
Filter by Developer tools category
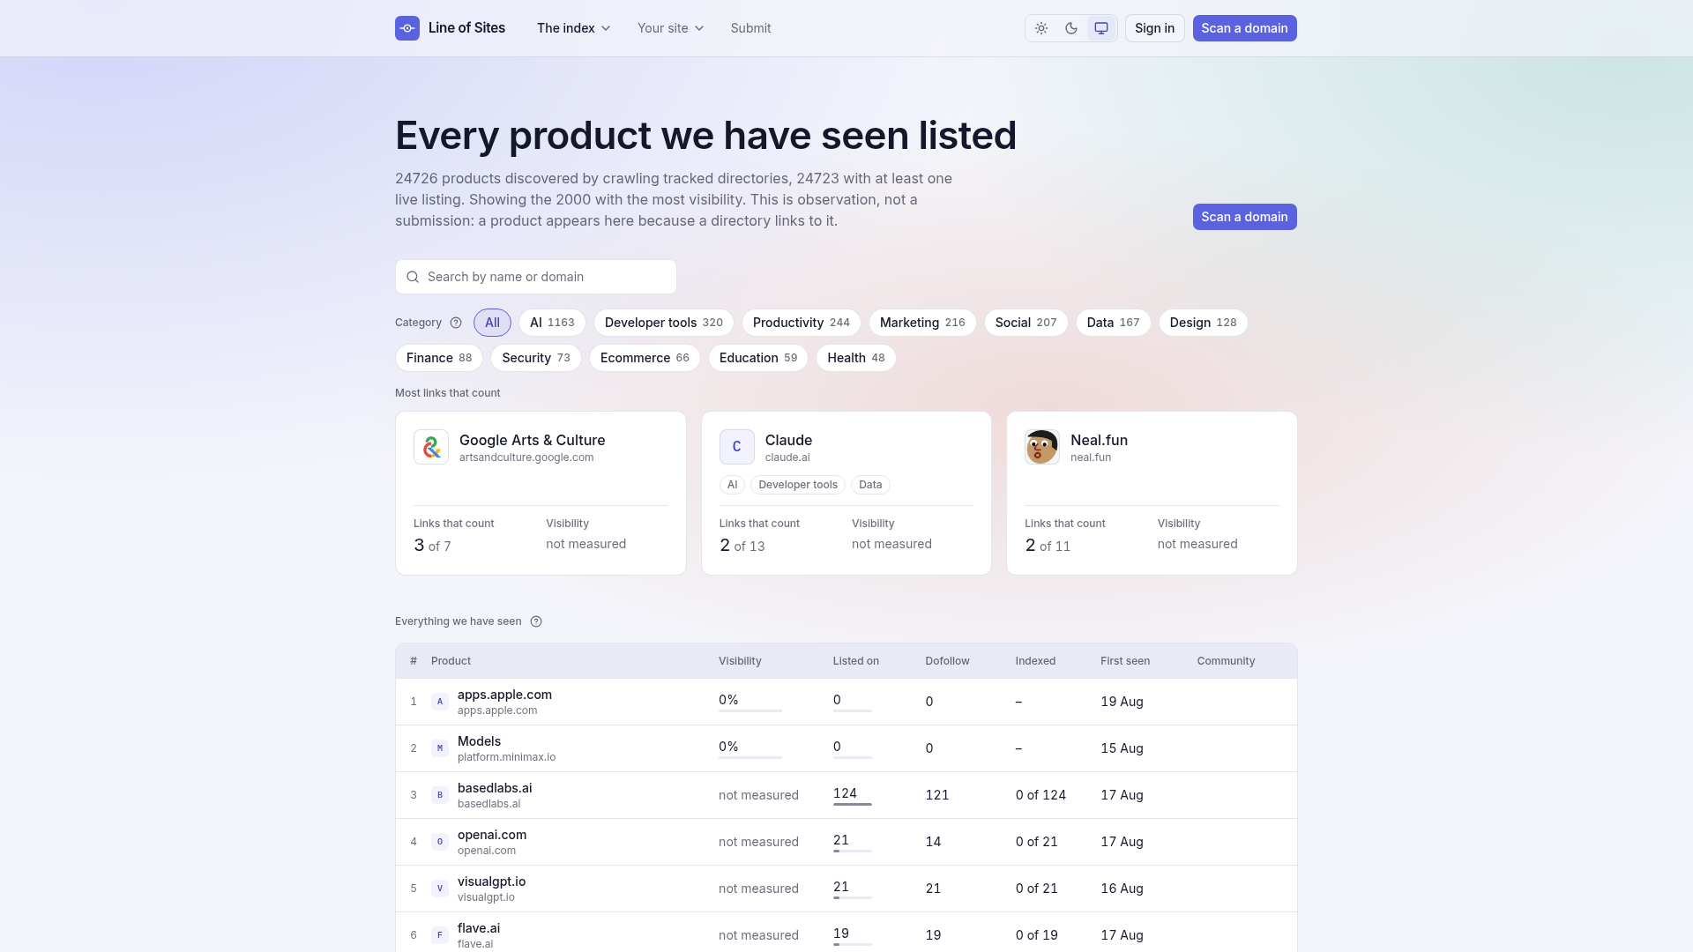click(x=664, y=323)
